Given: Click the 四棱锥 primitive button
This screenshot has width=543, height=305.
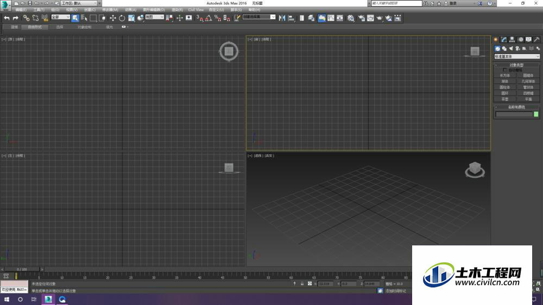Looking at the screenshot, I should coord(528,93).
